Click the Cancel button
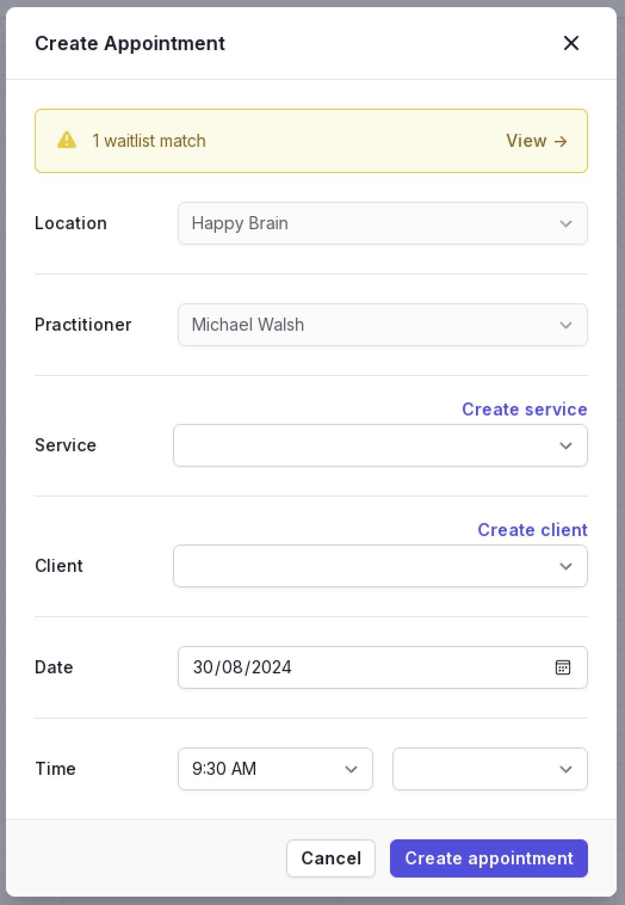Image resolution: width=625 pixels, height=905 pixels. coord(331,858)
